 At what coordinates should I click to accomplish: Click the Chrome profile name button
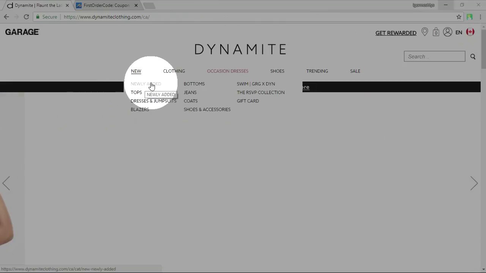423,5
